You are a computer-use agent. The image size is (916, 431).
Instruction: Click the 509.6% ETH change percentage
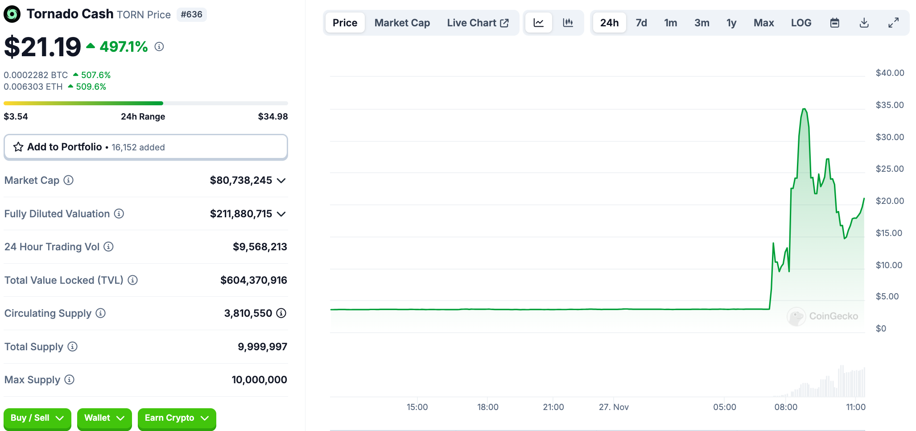tap(91, 87)
